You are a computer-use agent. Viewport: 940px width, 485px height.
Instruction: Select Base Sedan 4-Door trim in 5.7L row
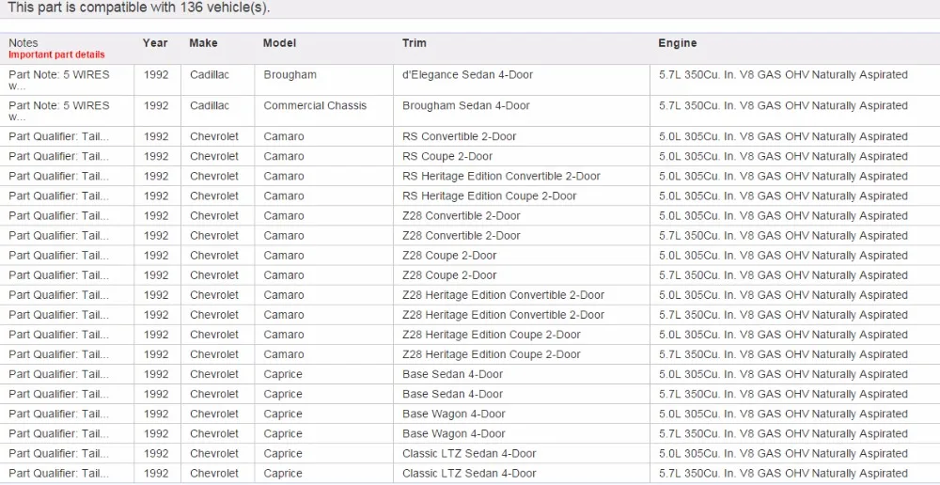pos(453,394)
